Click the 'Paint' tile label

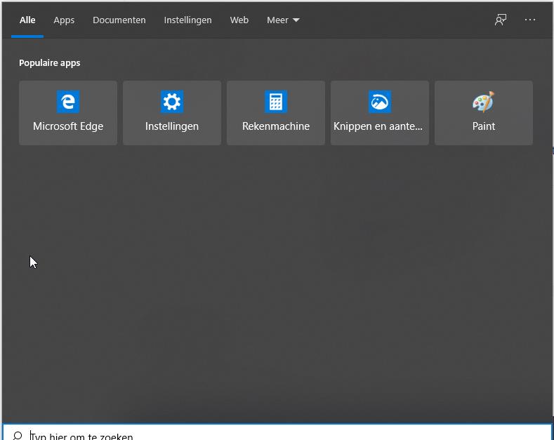coord(484,126)
